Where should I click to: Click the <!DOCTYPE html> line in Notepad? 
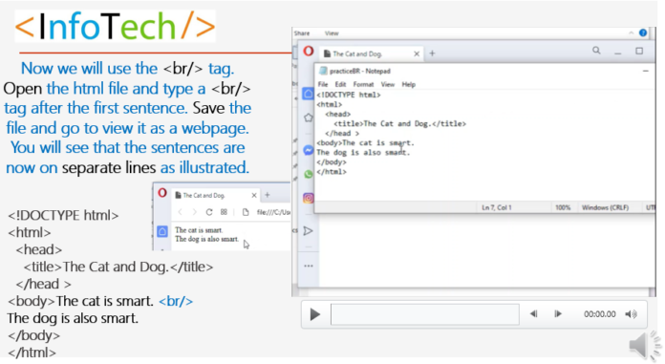point(349,95)
